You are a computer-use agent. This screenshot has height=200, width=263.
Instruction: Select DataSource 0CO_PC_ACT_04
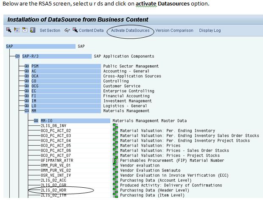[x=56, y=141]
